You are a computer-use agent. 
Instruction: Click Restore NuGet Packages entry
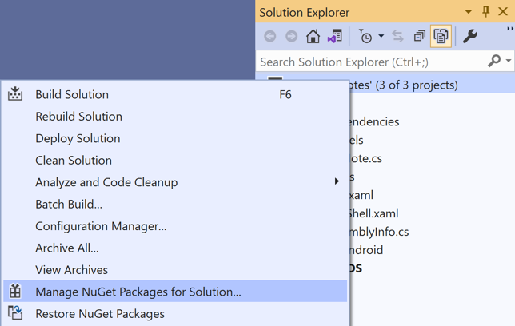coord(100,314)
